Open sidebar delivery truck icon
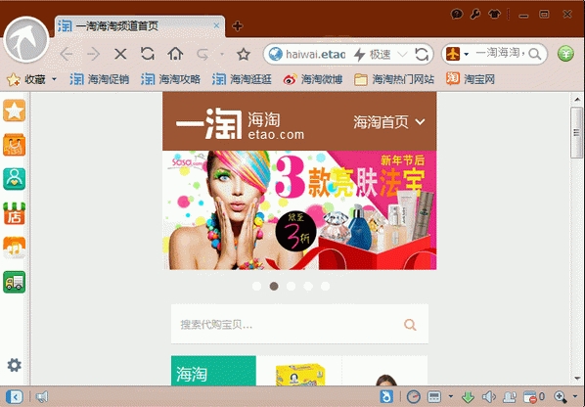Screen dimensions: 585x407 (14, 282)
